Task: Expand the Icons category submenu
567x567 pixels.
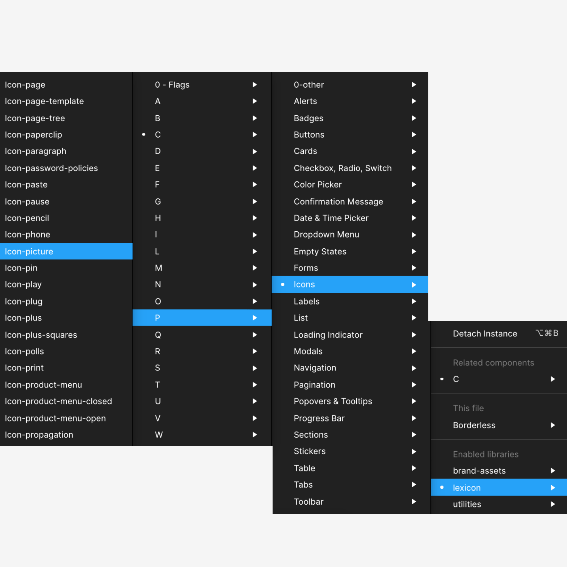Action: click(349, 284)
